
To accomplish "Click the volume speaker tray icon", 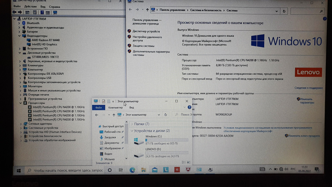I will [x=286, y=169].
